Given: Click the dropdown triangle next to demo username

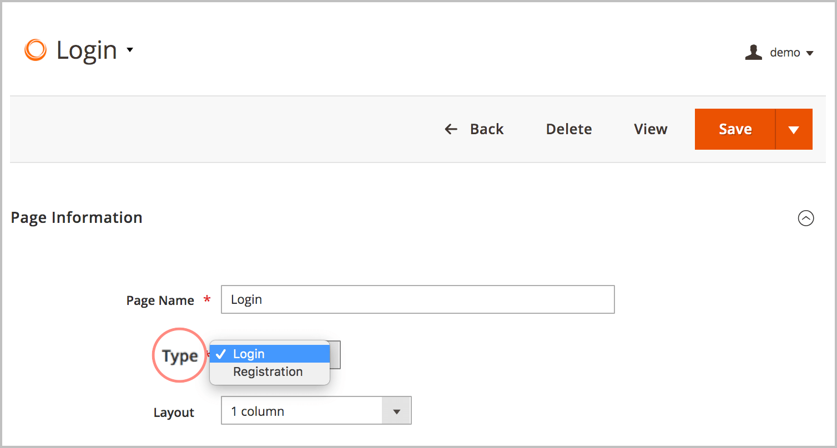Looking at the screenshot, I should 810,53.
